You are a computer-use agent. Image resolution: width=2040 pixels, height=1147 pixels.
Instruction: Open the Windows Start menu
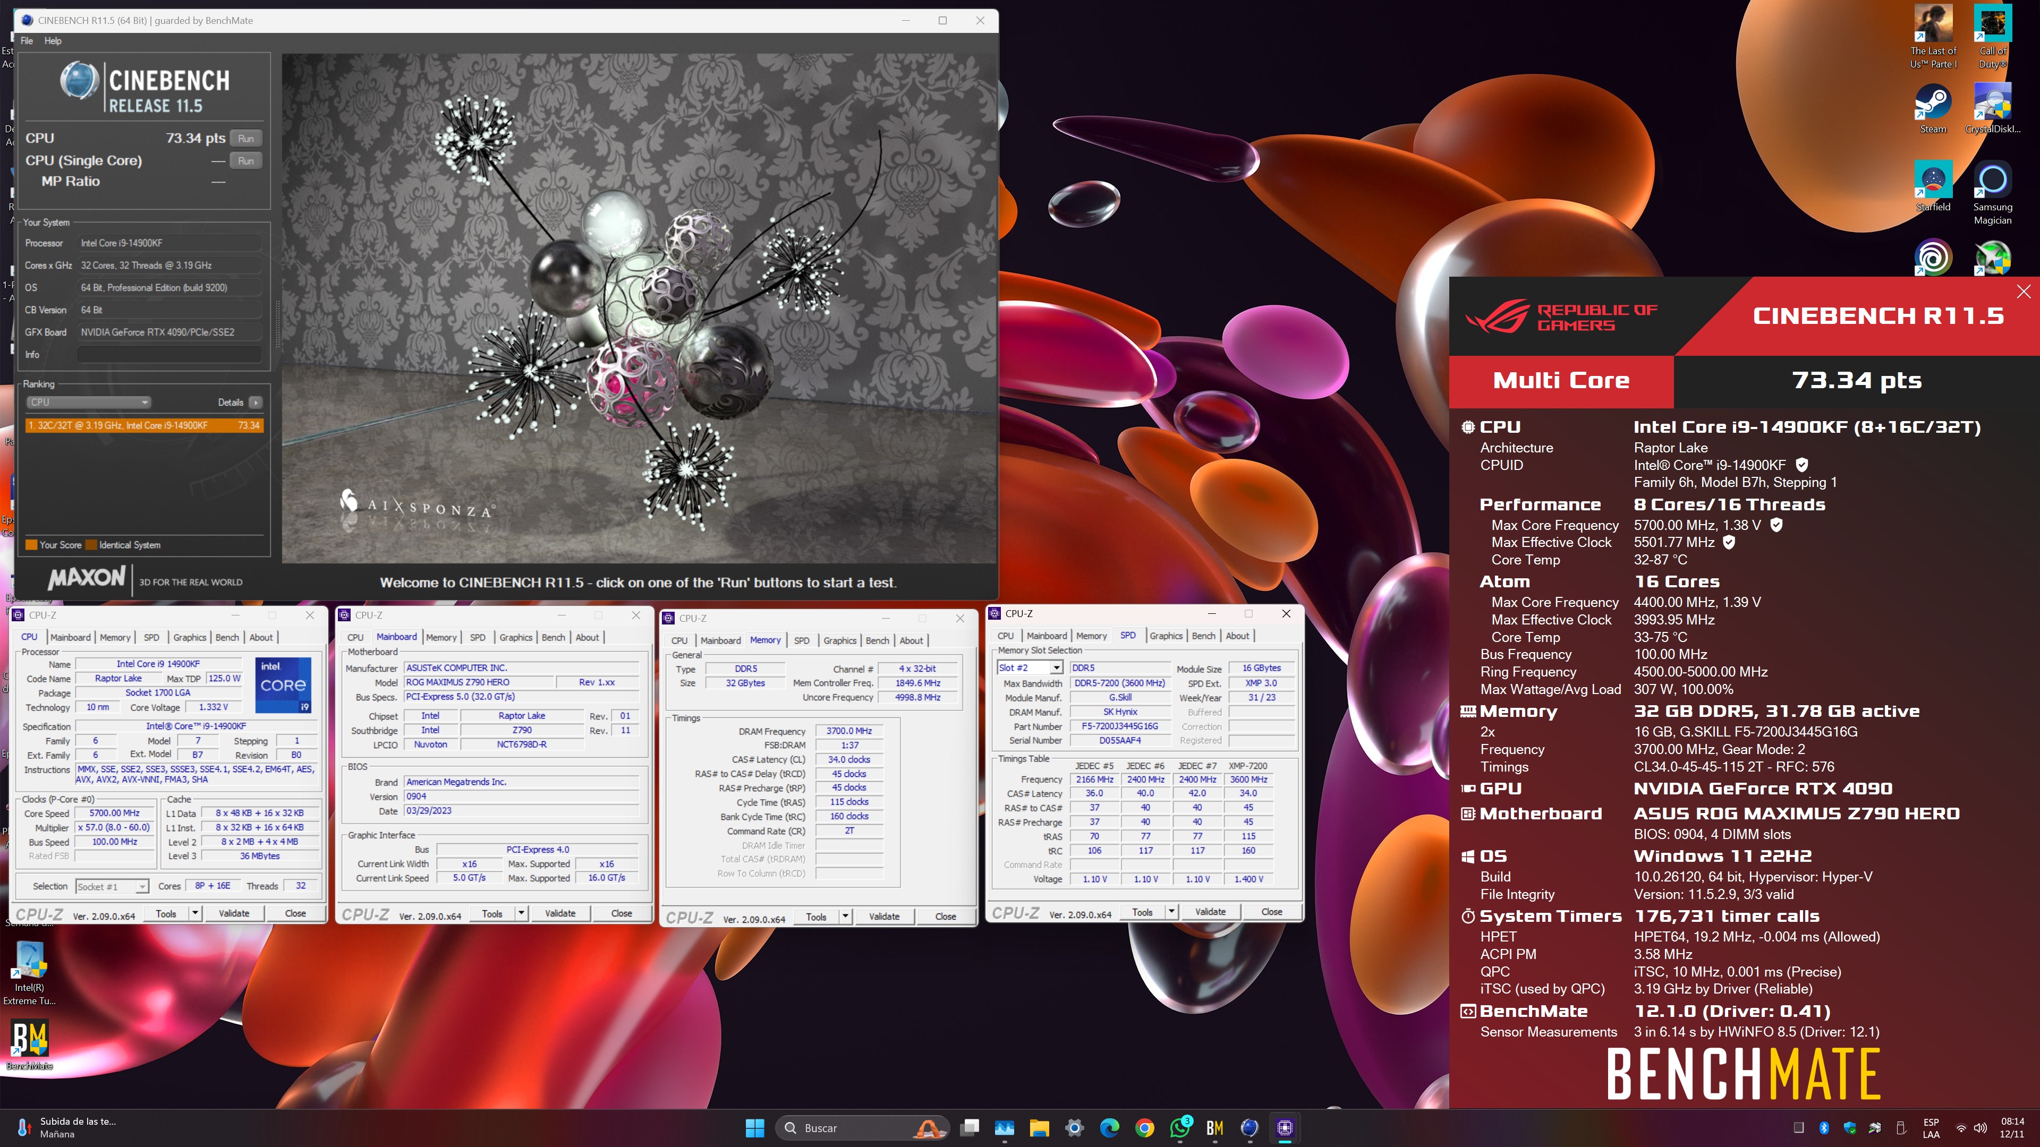click(755, 1128)
